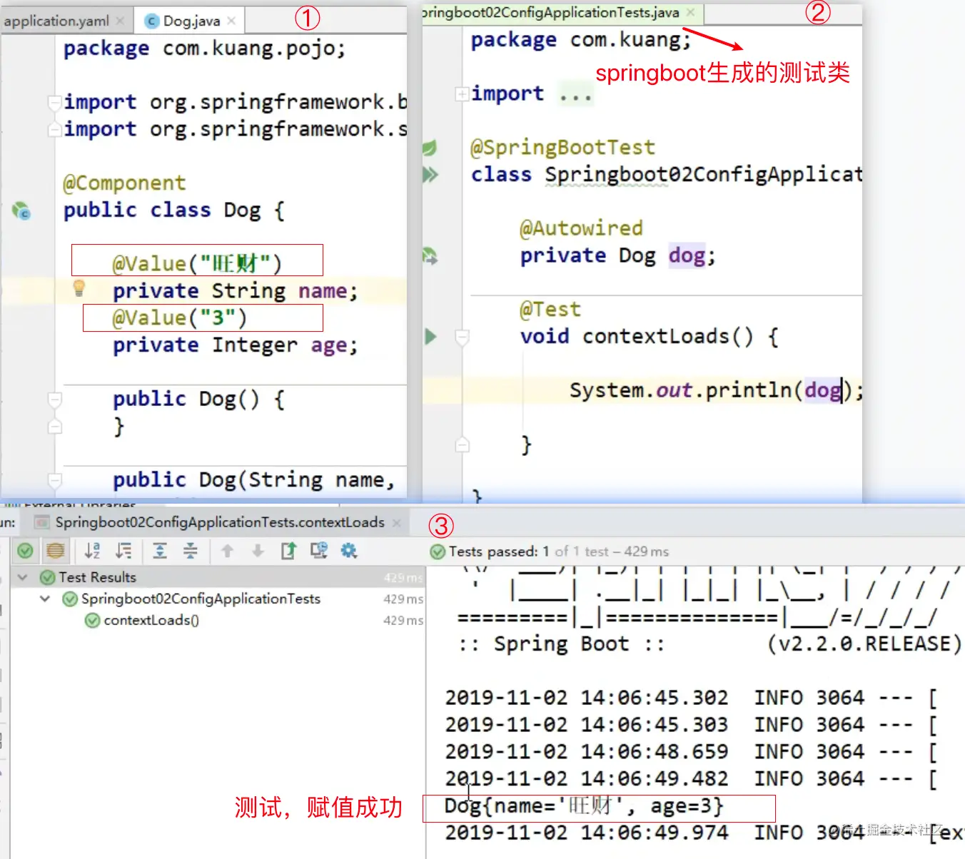Click the Spring leaf gutter icon at @SpringBootTest
965x859 pixels.
[430, 148]
